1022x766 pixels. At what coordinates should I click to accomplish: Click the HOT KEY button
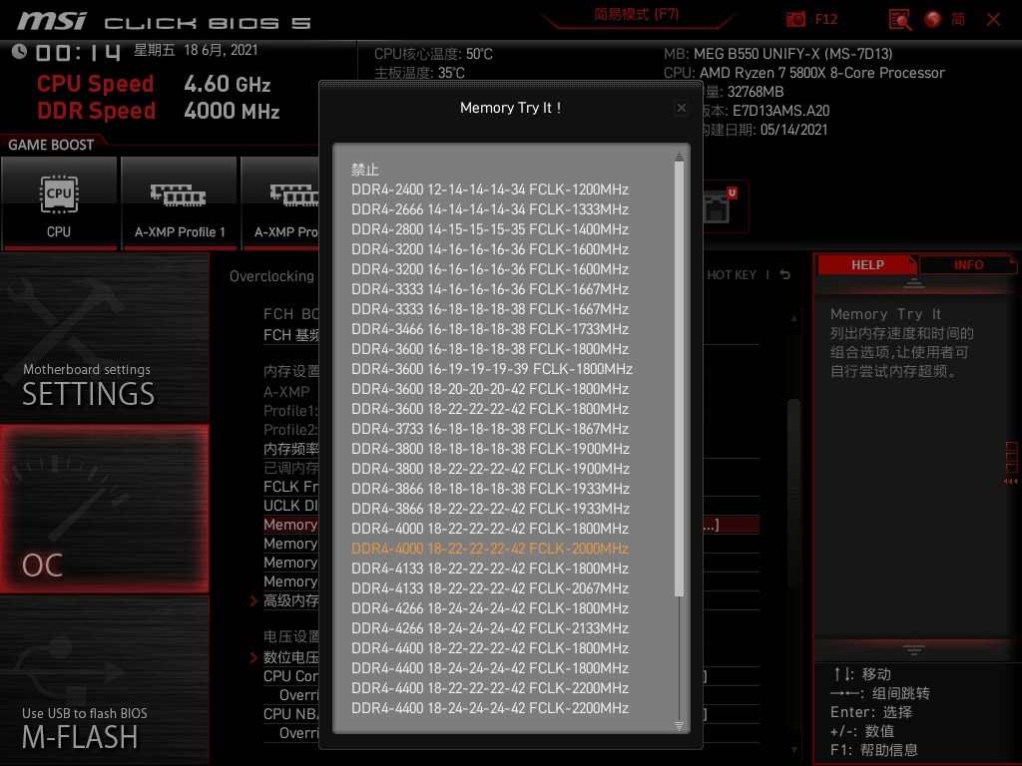[732, 274]
